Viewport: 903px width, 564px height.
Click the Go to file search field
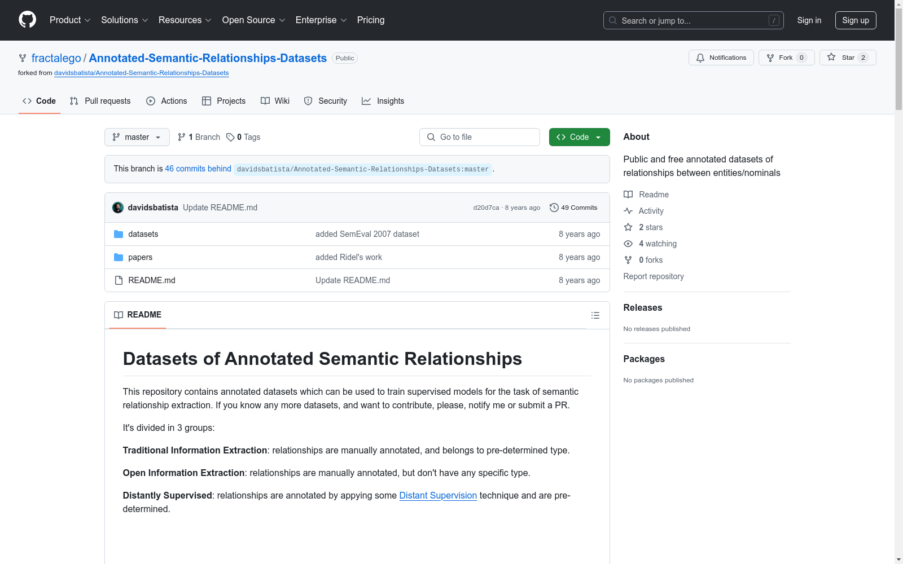point(480,137)
